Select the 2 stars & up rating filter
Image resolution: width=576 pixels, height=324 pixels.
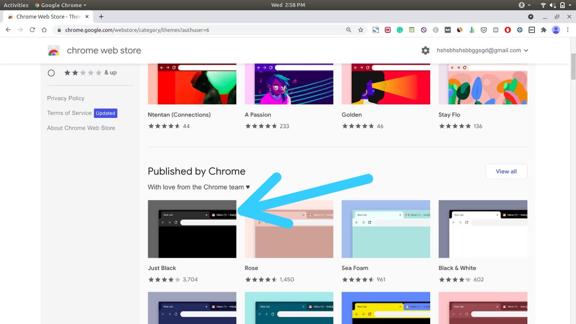point(51,72)
